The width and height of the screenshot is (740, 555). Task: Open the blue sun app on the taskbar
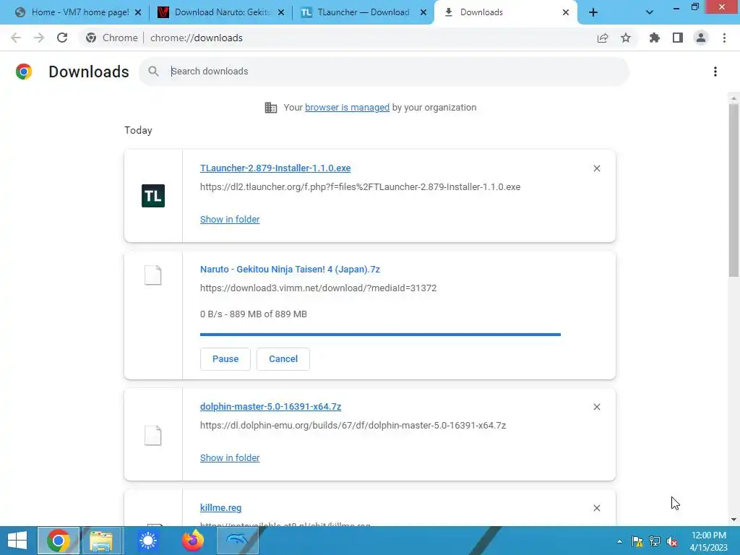pyautogui.click(x=147, y=541)
